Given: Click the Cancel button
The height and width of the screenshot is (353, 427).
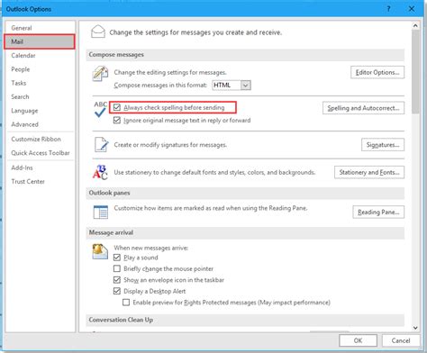Looking at the screenshot, I should pyautogui.click(x=401, y=340).
